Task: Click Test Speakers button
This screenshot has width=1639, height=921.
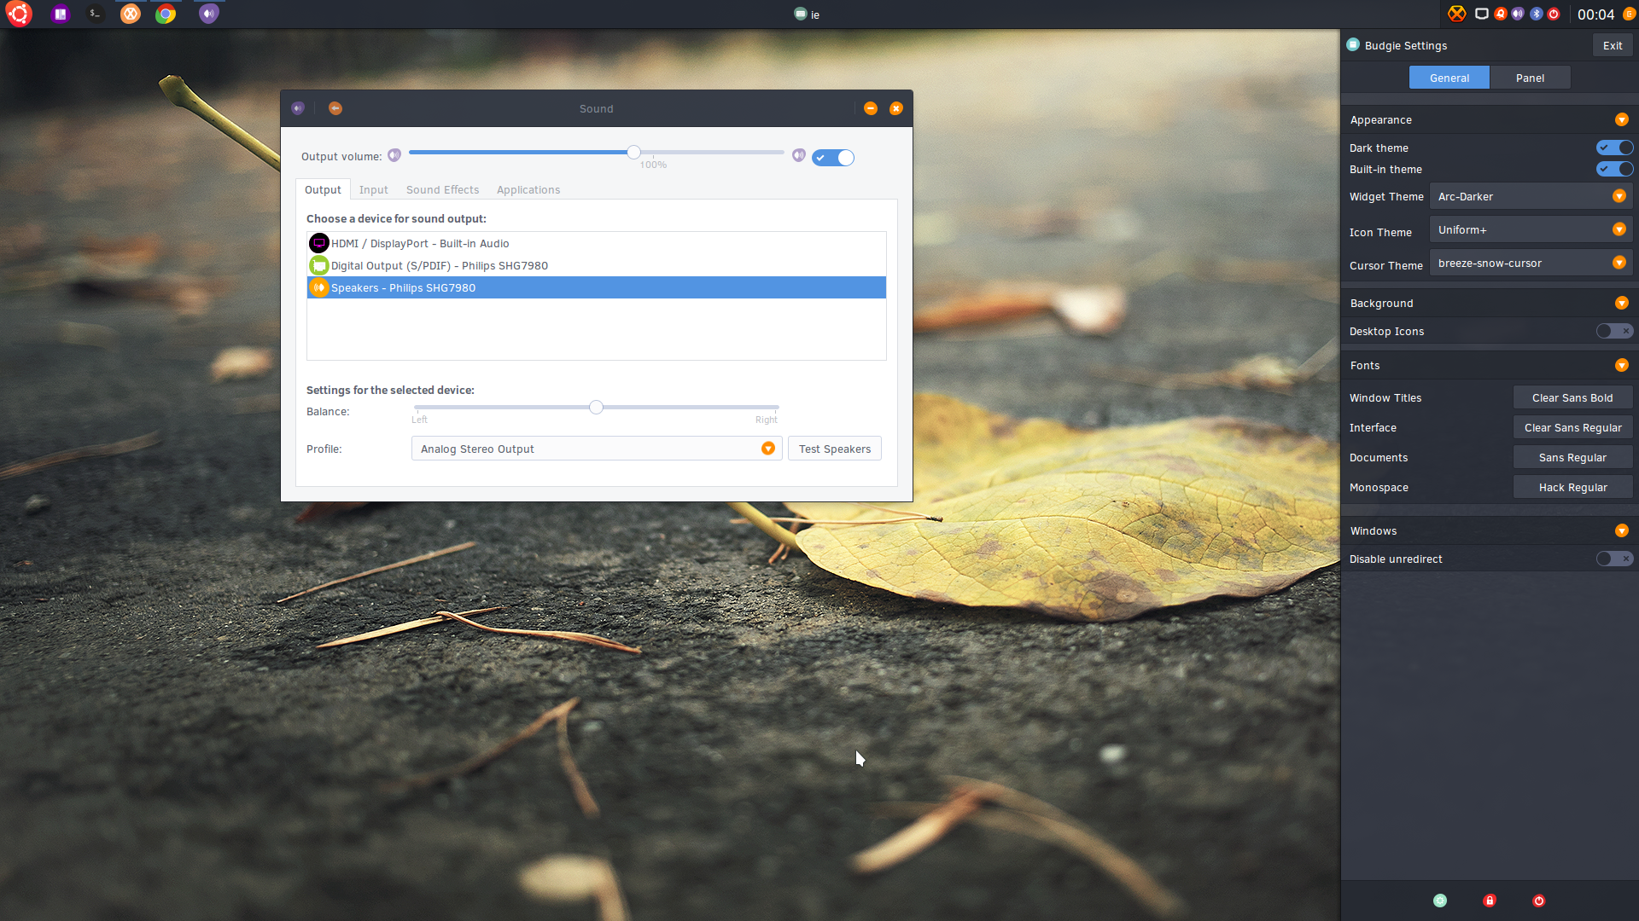Action: 835,449
